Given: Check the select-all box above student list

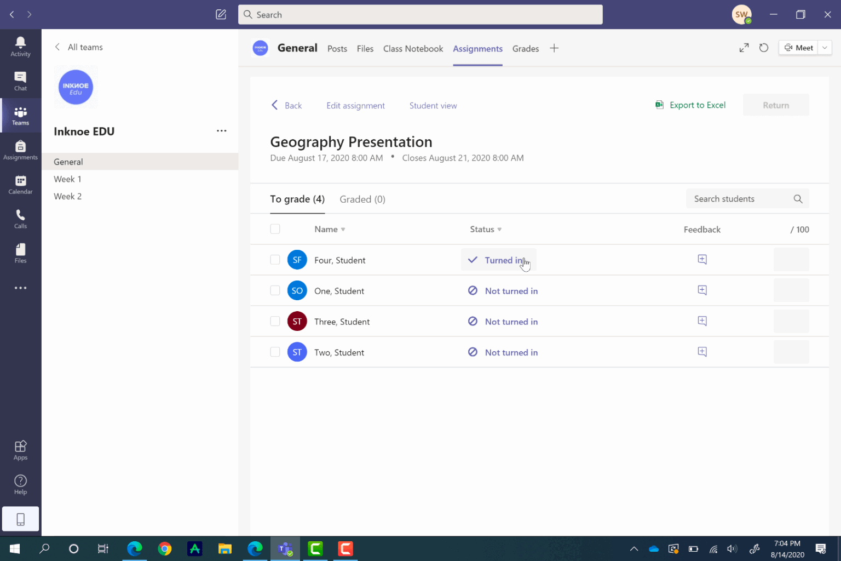Looking at the screenshot, I should point(275,228).
